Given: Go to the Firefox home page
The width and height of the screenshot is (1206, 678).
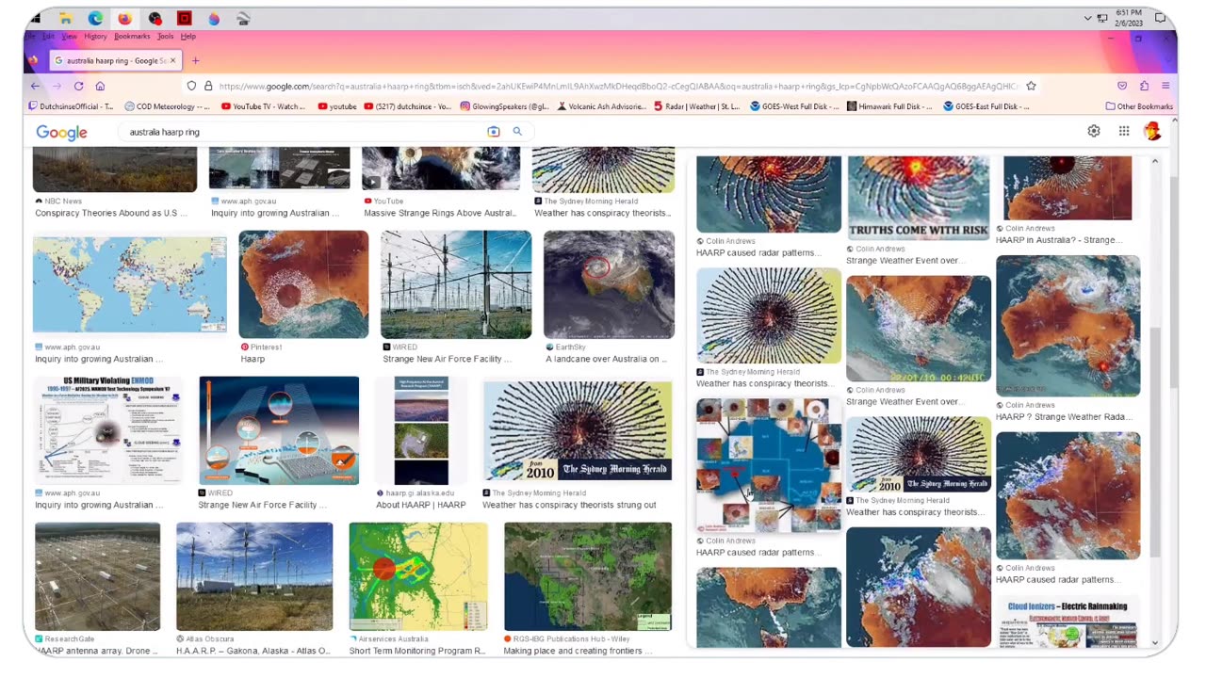Looking at the screenshot, I should [x=100, y=86].
